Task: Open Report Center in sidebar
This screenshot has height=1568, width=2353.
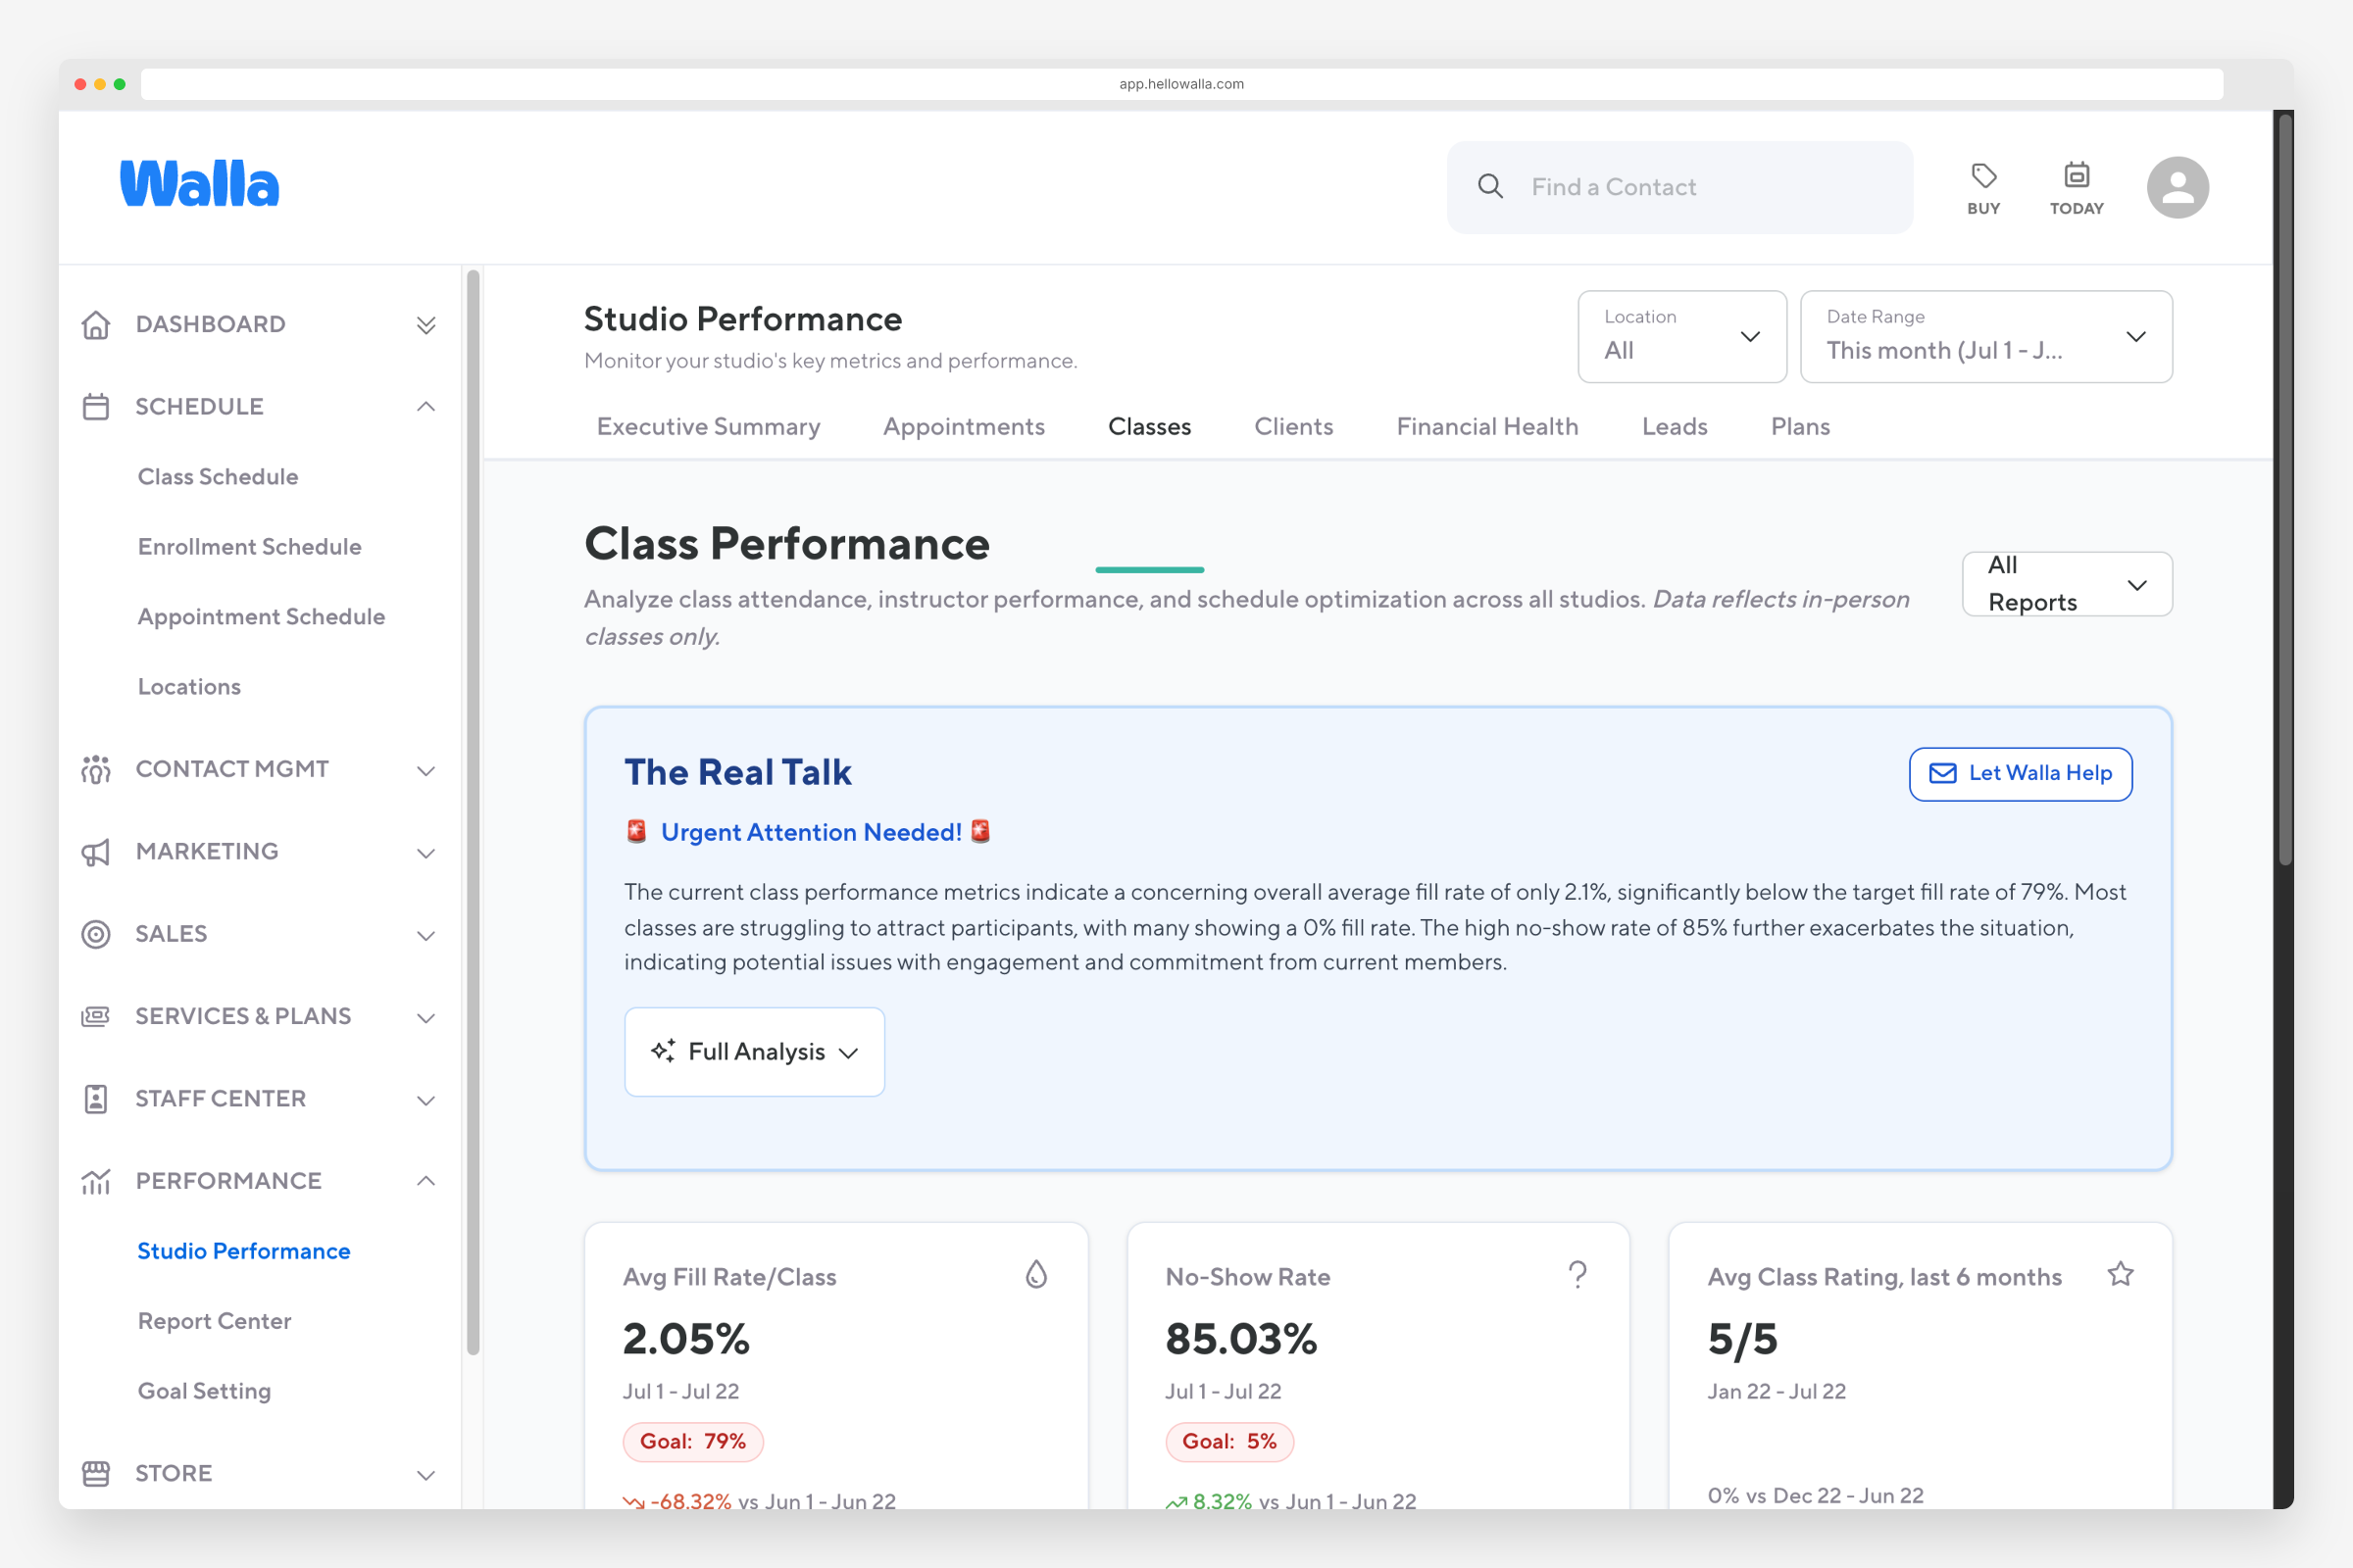Action: [x=214, y=1321]
